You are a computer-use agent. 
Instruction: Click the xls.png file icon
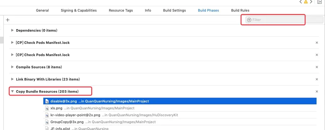[x=47, y=108]
